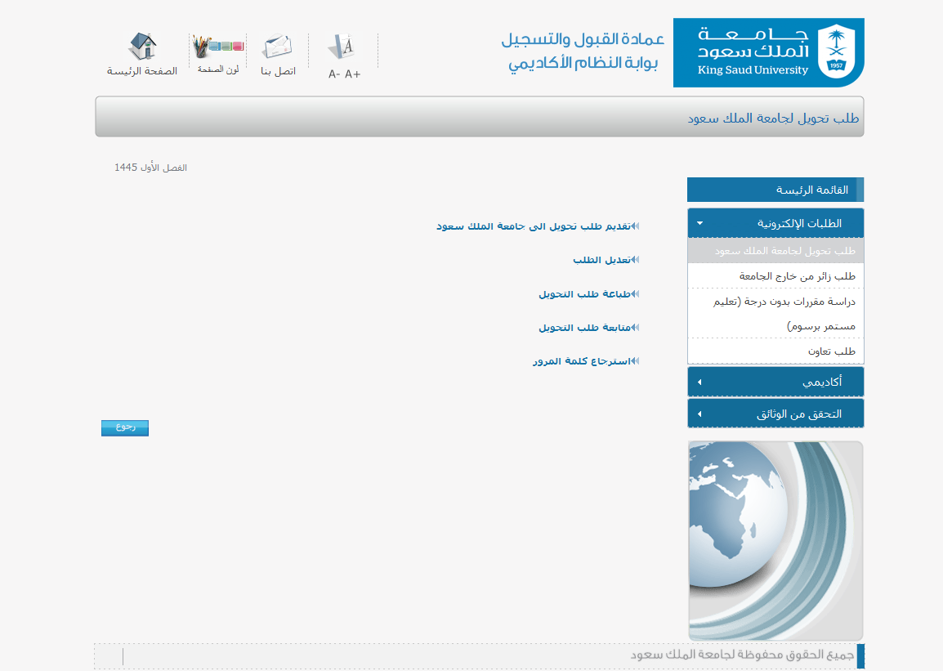
Task: Click the King Saud University logo
Action: [768, 52]
